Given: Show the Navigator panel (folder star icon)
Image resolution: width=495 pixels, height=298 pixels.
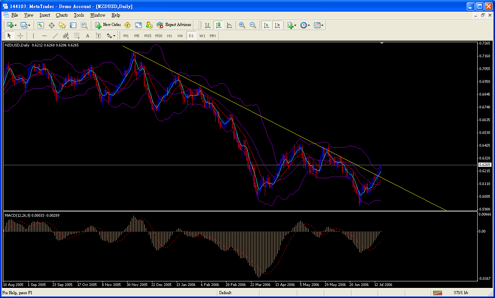Looking at the screenshot, I should [62, 25].
